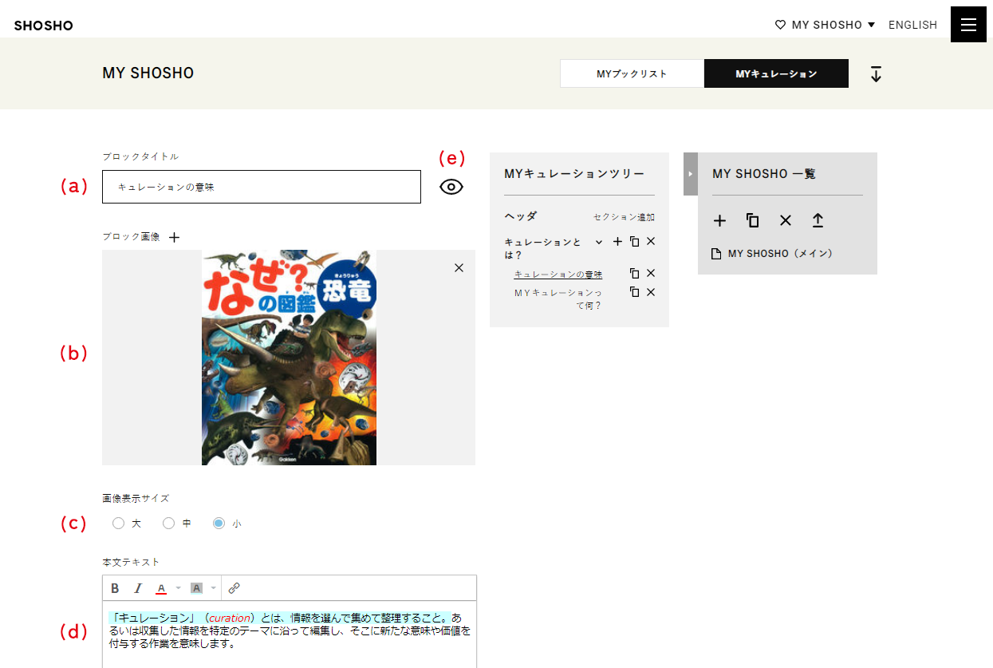Add a block image with plus icon
Image resolution: width=993 pixels, height=668 pixels.
tap(175, 237)
